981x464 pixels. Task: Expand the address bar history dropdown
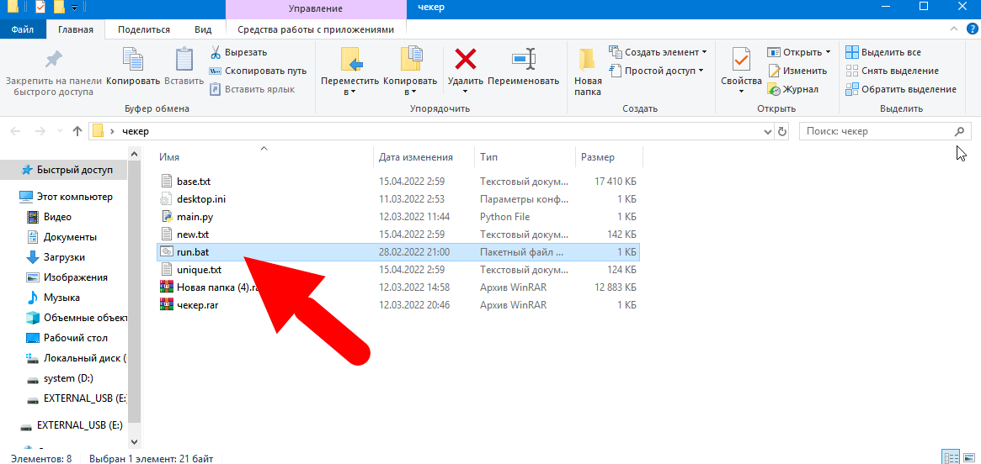tap(767, 132)
